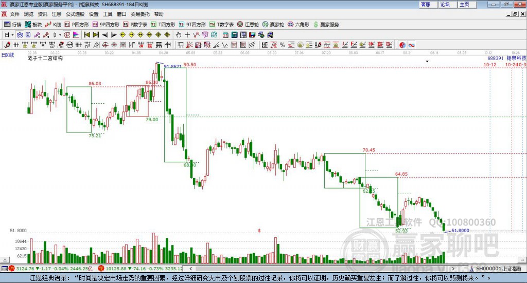Open the candlestick style dropdown arrow
The height and width of the screenshot is (283, 527).
tap(60, 34)
